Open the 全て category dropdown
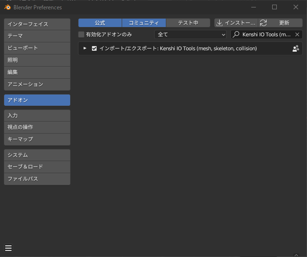Screen dimensions: 307x257 pyautogui.click(x=190, y=34)
